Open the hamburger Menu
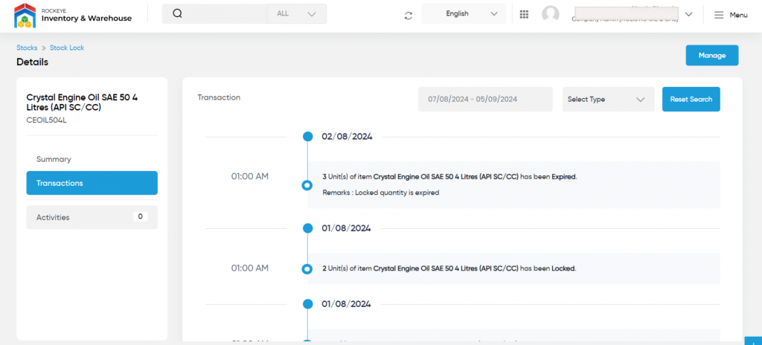Screen dimensions: 762x345 731,15
